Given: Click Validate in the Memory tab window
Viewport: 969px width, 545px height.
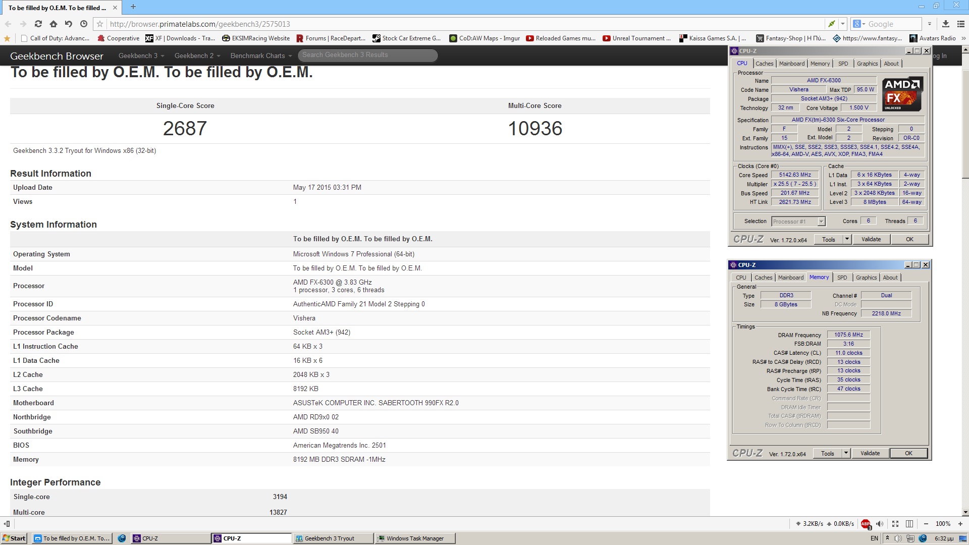Looking at the screenshot, I should tap(870, 453).
